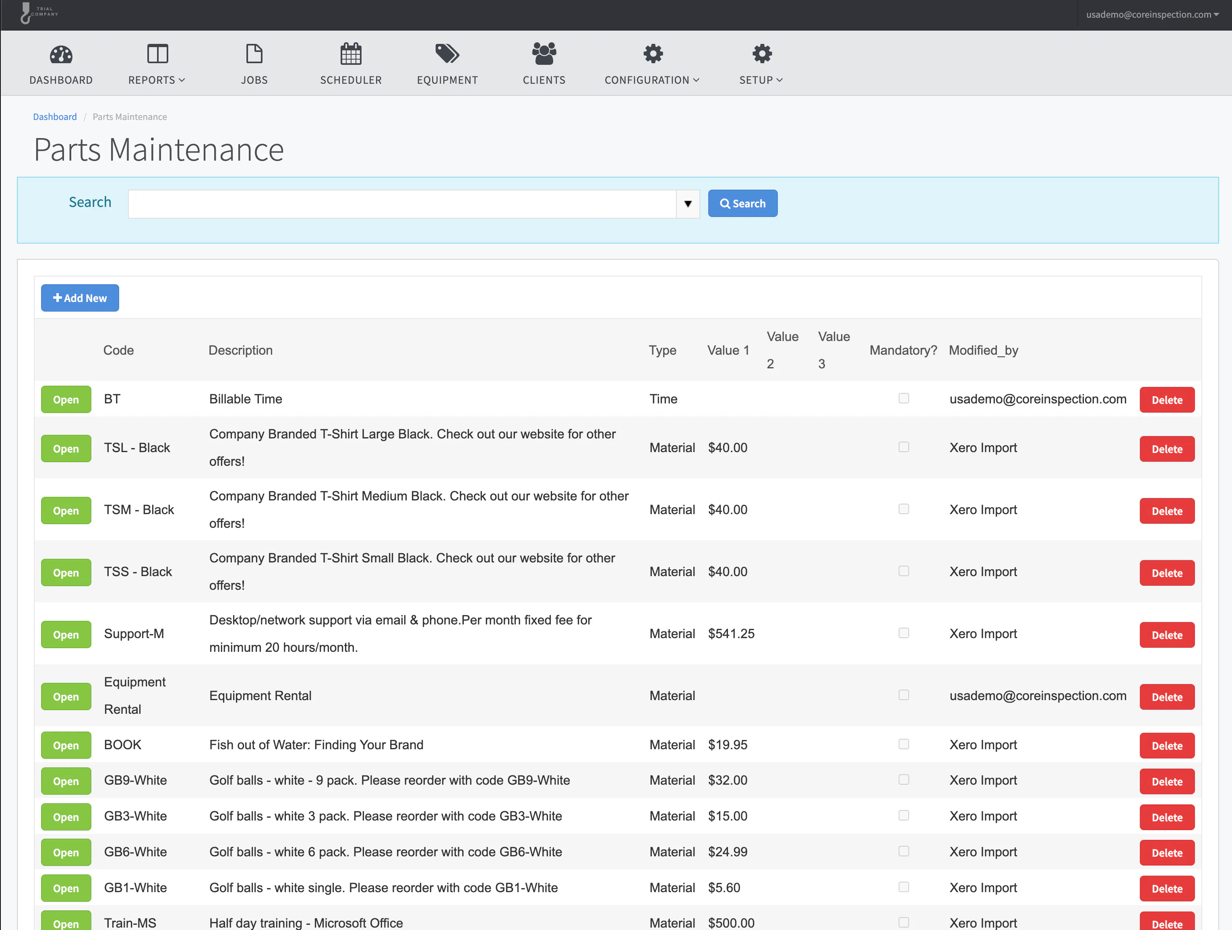The image size is (1232, 930).
Task: Open the GB6-White part
Action: click(x=66, y=852)
